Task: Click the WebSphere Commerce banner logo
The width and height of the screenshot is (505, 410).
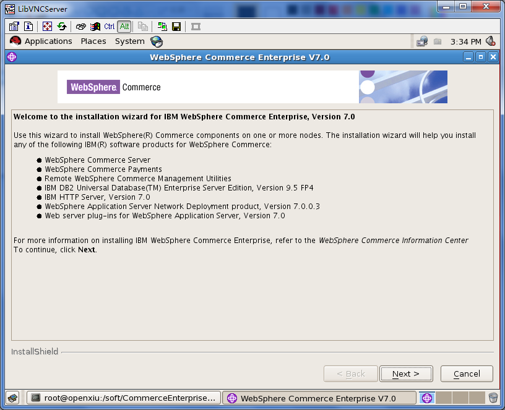Action: click(x=114, y=87)
